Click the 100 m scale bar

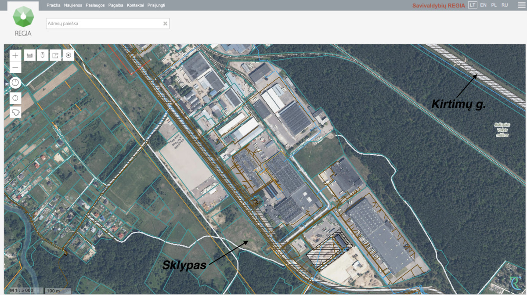click(58, 291)
